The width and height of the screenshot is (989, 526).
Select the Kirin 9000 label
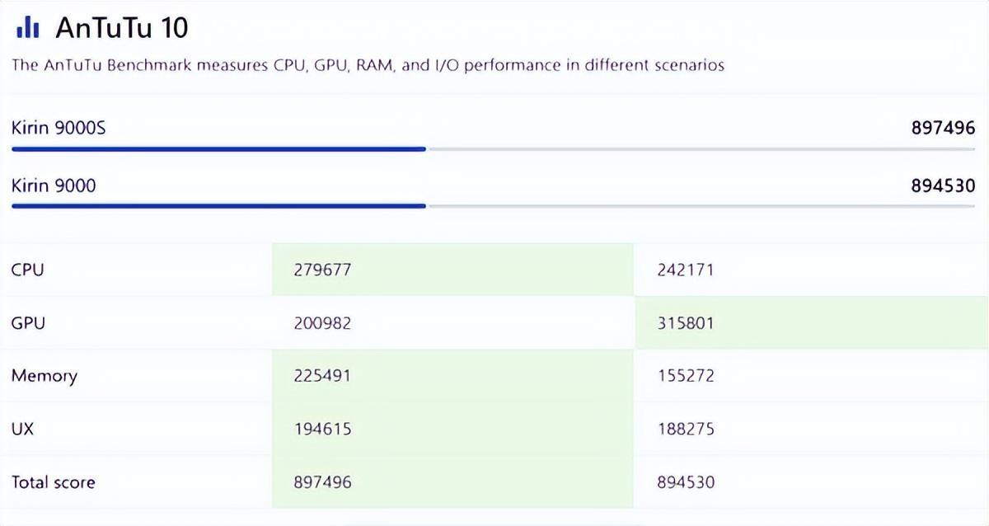54,186
